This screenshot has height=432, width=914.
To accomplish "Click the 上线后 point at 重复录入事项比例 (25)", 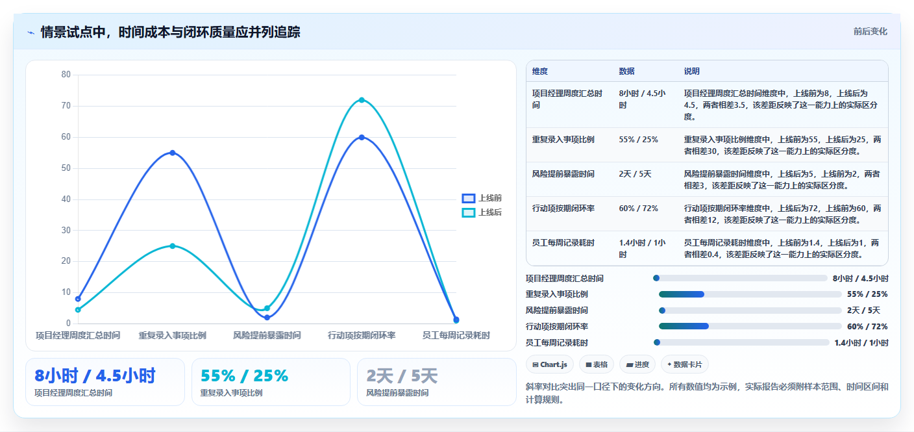I will [173, 246].
